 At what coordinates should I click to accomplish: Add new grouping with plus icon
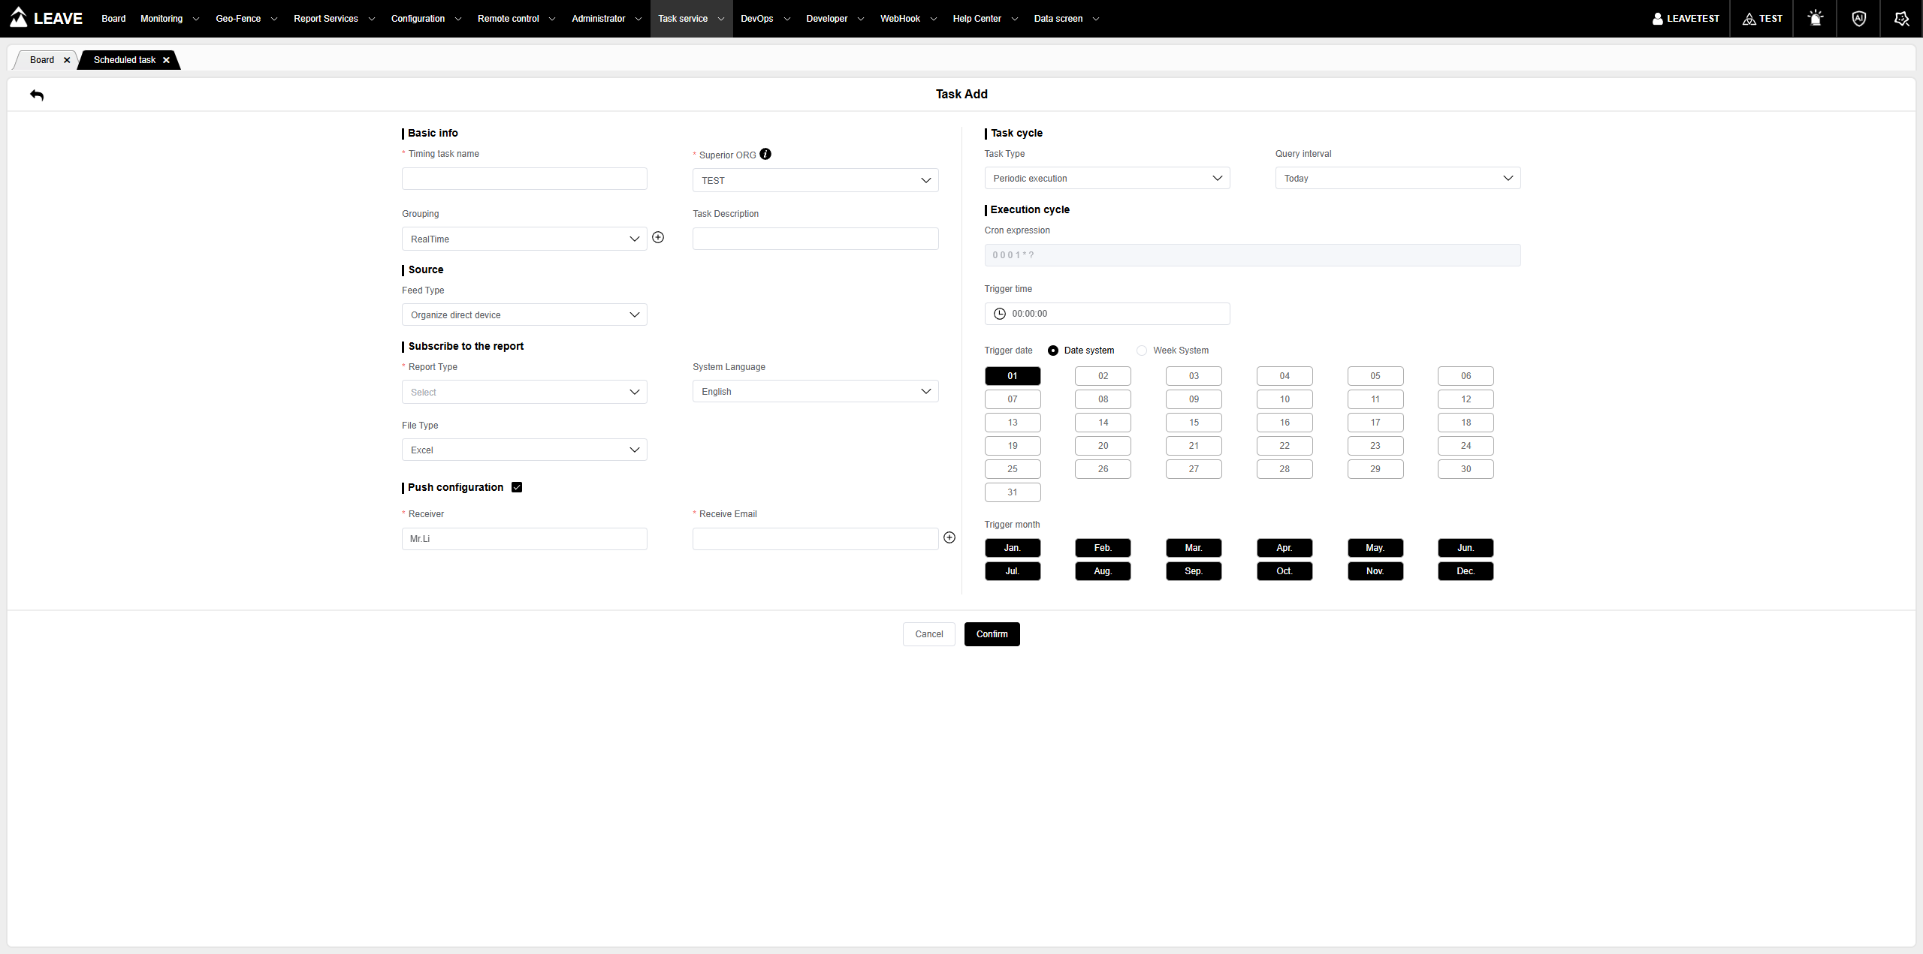[658, 237]
